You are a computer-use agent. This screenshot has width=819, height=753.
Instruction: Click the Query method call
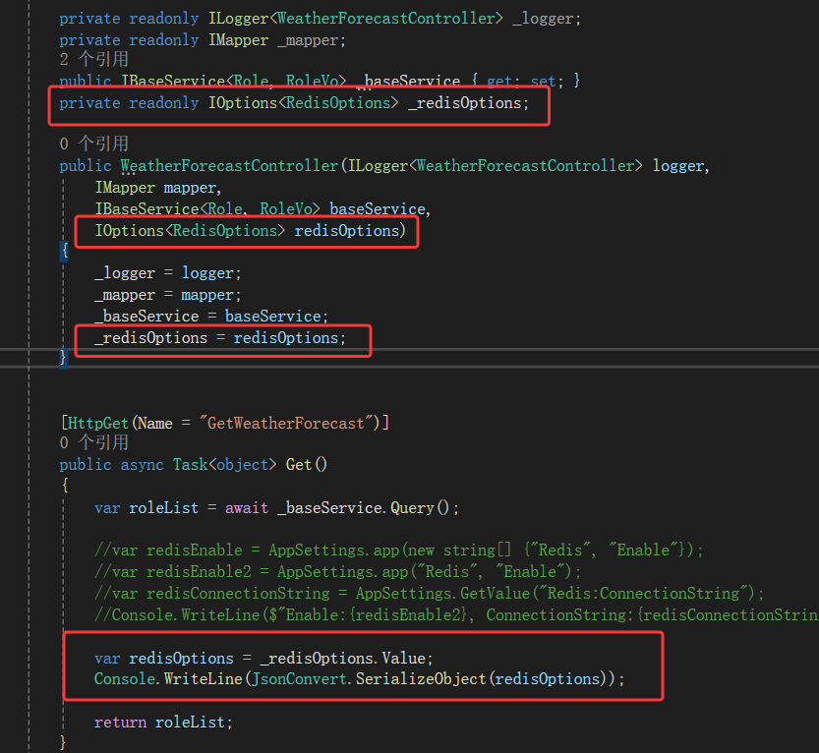click(412, 508)
